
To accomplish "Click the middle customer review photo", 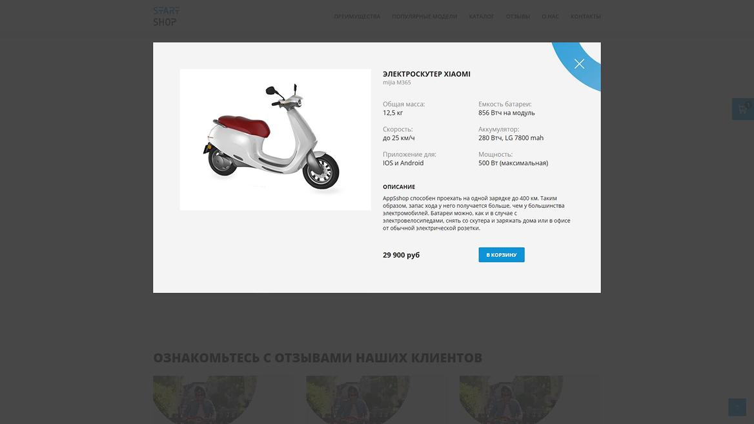I will click(x=358, y=400).
